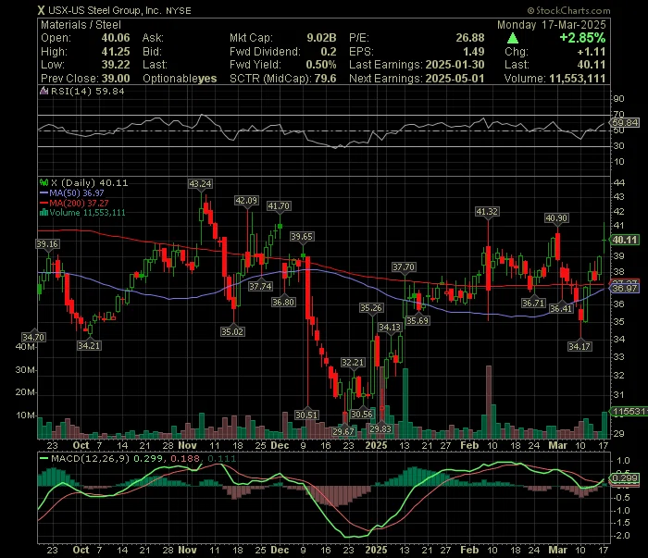Click the X (Daily) 40.11 legend label
Screen dimensions: 648x558
(89, 182)
